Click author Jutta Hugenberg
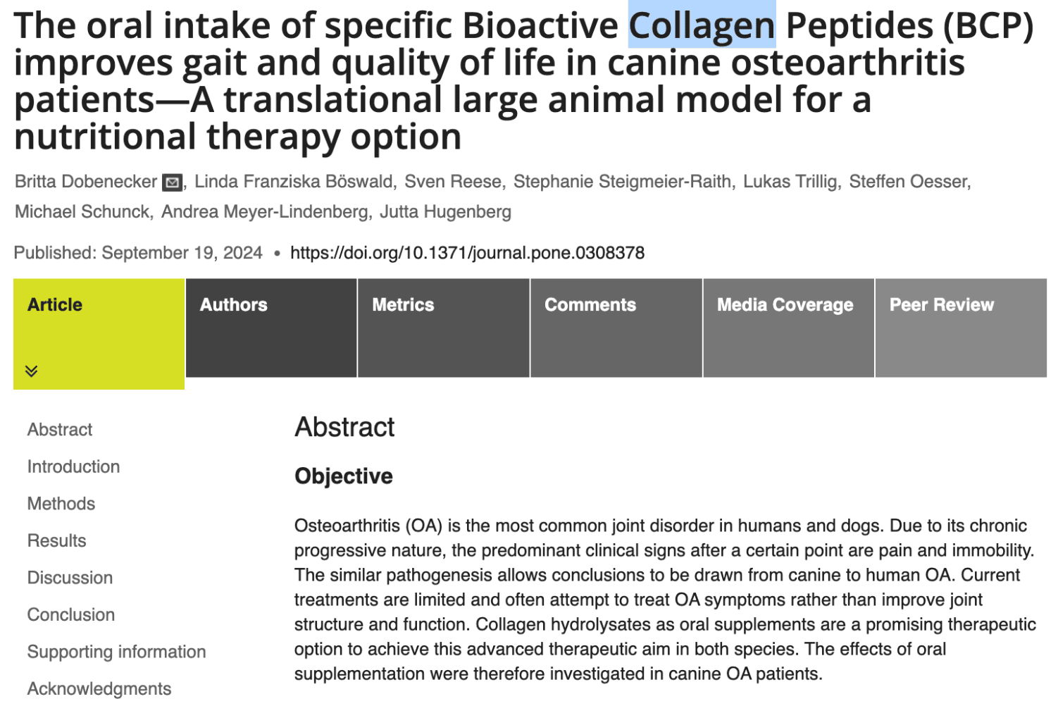1058x706 pixels. click(445, 212)
